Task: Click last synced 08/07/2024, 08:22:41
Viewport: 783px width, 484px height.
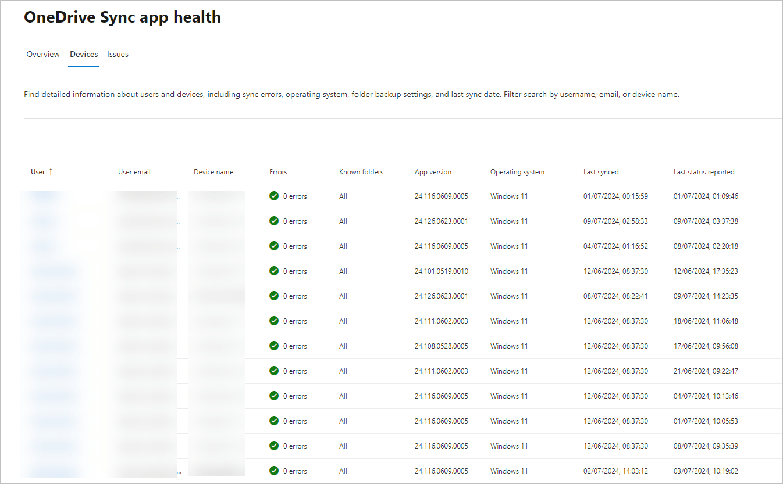Action: pyautogui.click(x=615, y=296)
